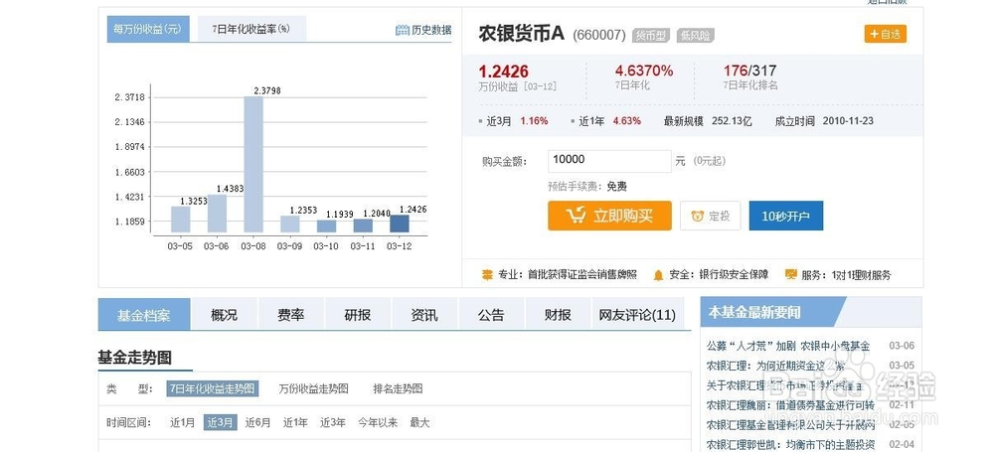
Task: Select 近1年 time range
Action: click(x=295, y=422)
